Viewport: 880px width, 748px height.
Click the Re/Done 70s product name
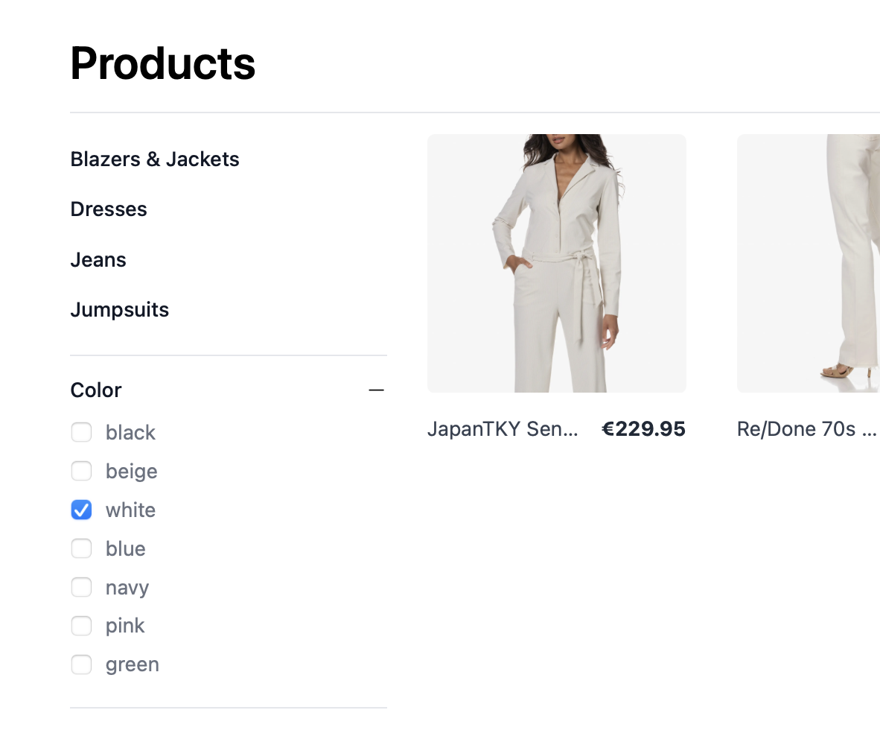[806, 430]
